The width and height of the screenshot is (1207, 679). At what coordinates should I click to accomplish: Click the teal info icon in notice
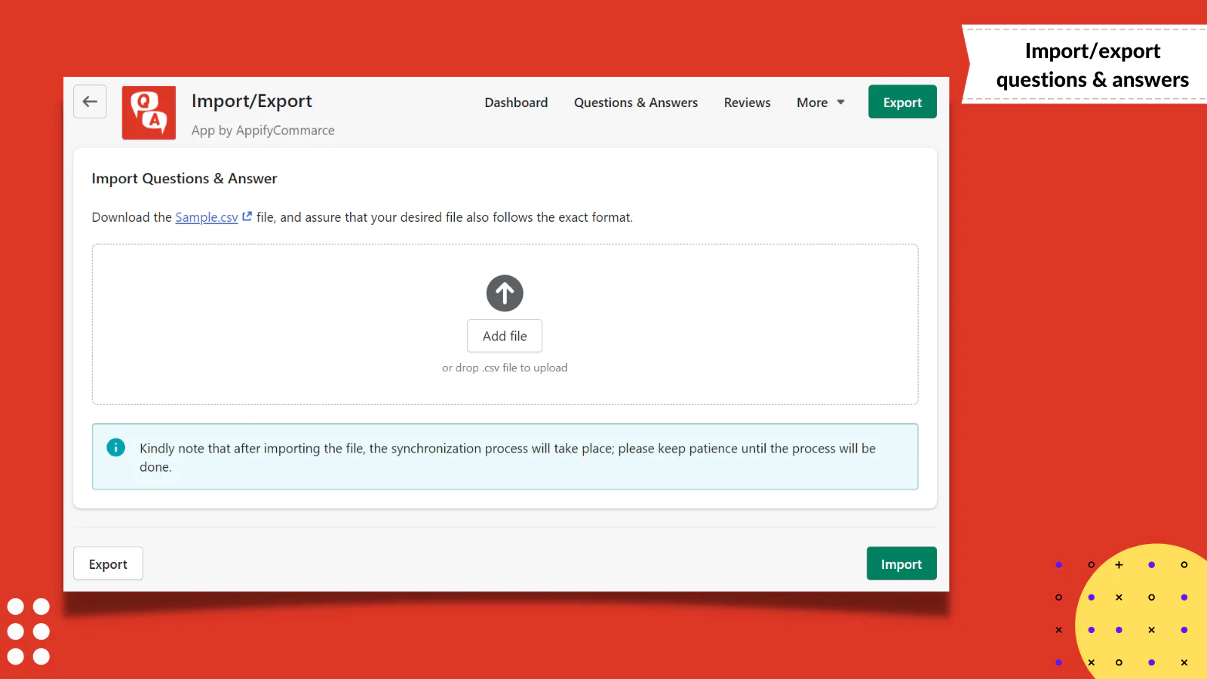pyautogui.click(x=115, y=447)
